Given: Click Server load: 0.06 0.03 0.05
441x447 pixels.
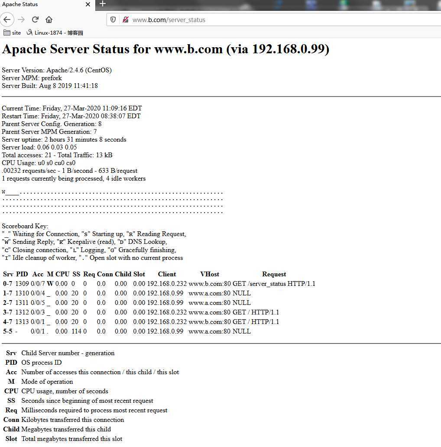Looking at the screenshot, I should coord(39,147).
